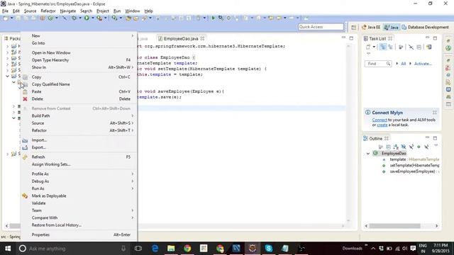Click the Ask me anything search box
The height and width of the screenshot is (255, 454).
tap(73, 249)
